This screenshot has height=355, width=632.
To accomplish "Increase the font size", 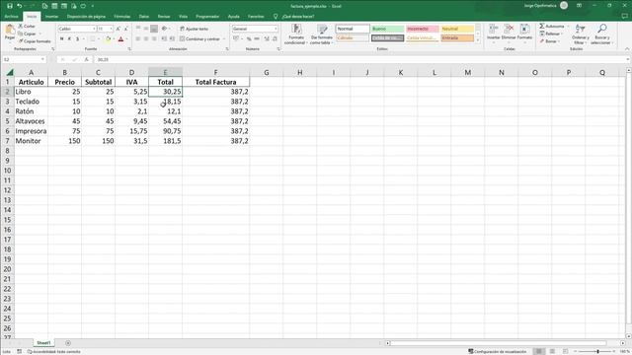I will tap(118, 29).
